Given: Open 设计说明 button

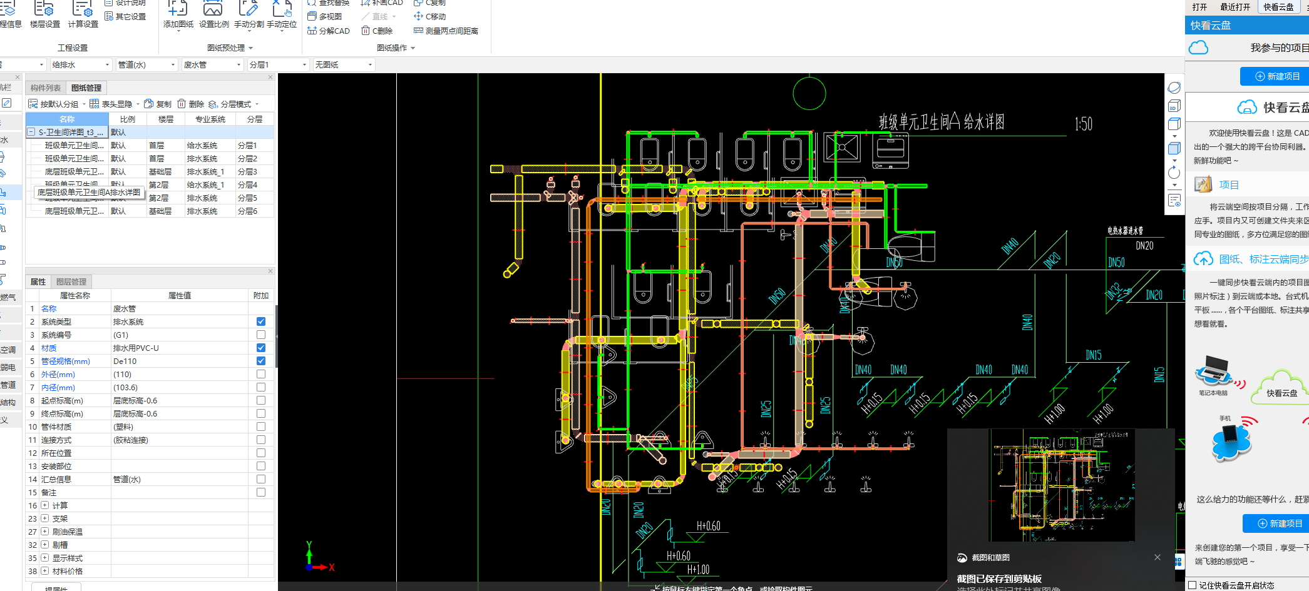Looking at the screenshot, I should (125, 3).
